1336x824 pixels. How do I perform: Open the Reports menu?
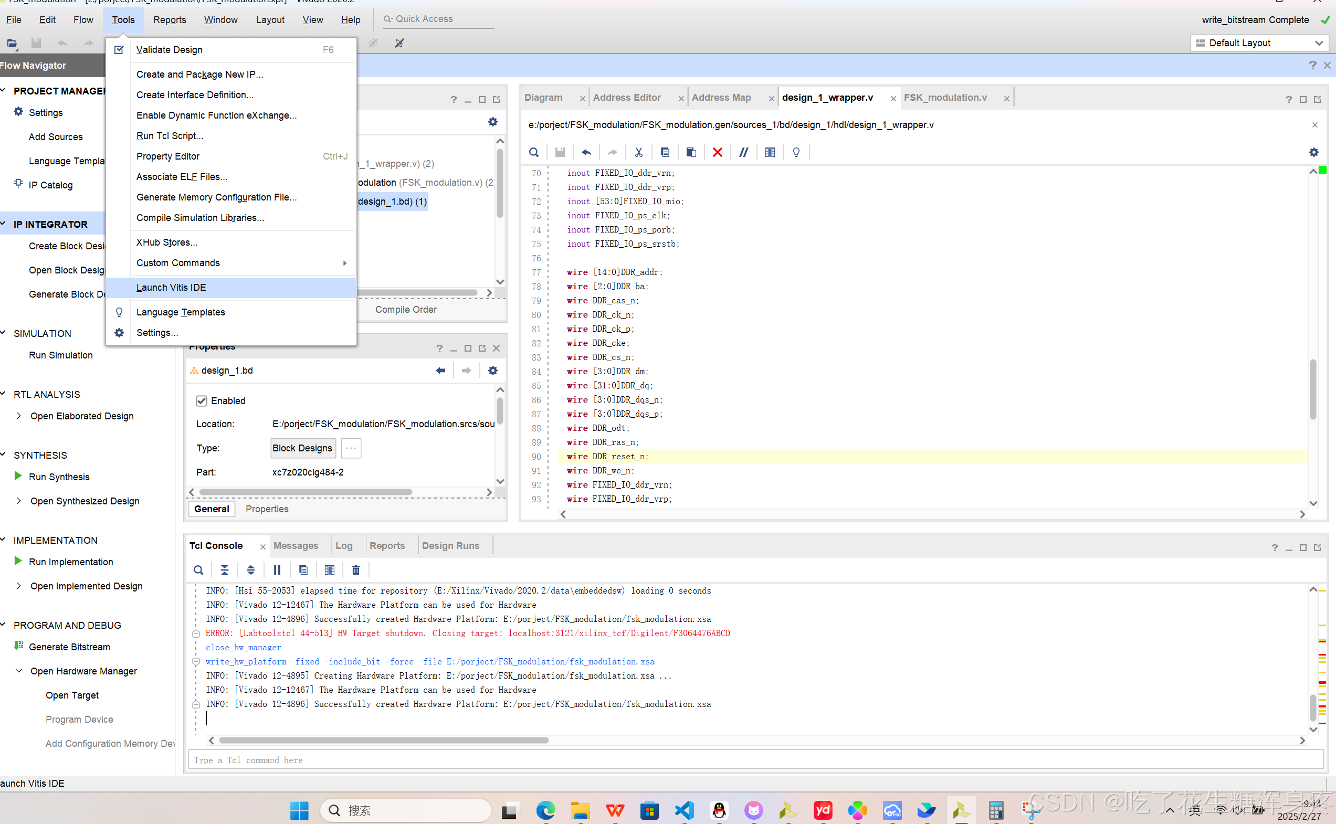170,19
